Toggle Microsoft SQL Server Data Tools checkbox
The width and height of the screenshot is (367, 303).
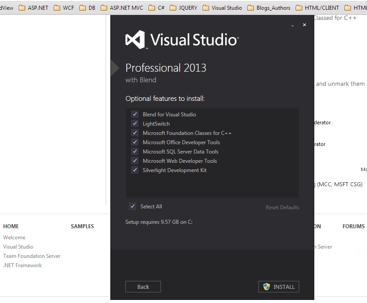[x=135, y=151]
